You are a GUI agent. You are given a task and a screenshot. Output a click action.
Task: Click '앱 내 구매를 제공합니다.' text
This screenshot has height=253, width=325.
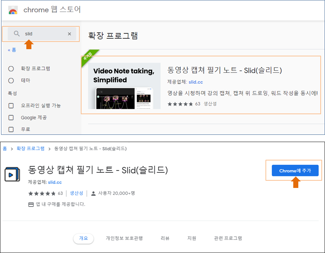pyautogui.click(x=61, y=204)
